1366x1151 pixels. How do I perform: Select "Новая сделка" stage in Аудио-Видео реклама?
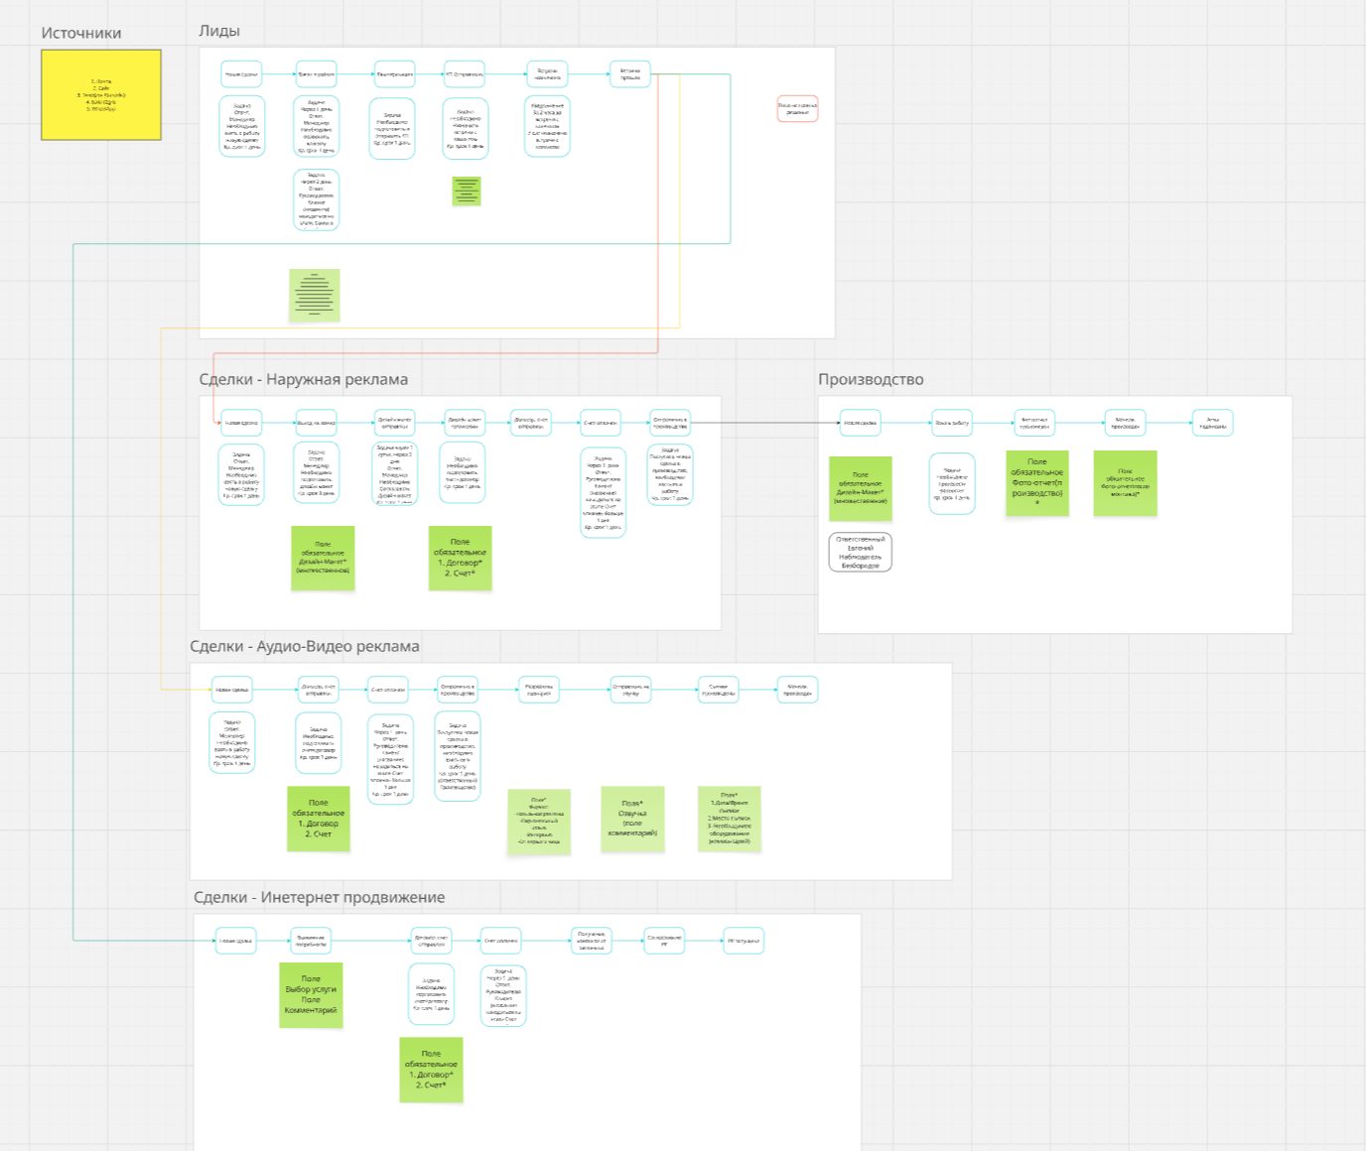tap(232, 690)
